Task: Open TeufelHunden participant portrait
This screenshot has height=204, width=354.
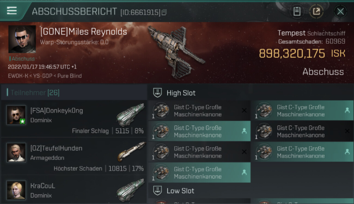Action: point(16,153)
